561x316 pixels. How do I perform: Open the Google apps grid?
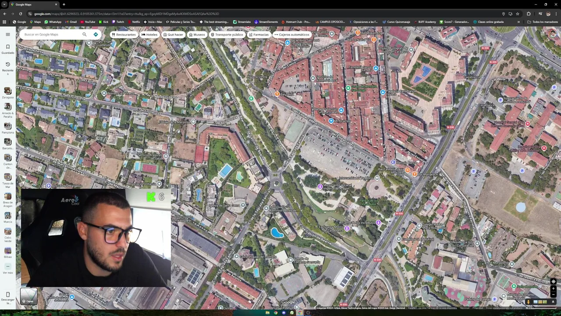(x=542, y=33)
